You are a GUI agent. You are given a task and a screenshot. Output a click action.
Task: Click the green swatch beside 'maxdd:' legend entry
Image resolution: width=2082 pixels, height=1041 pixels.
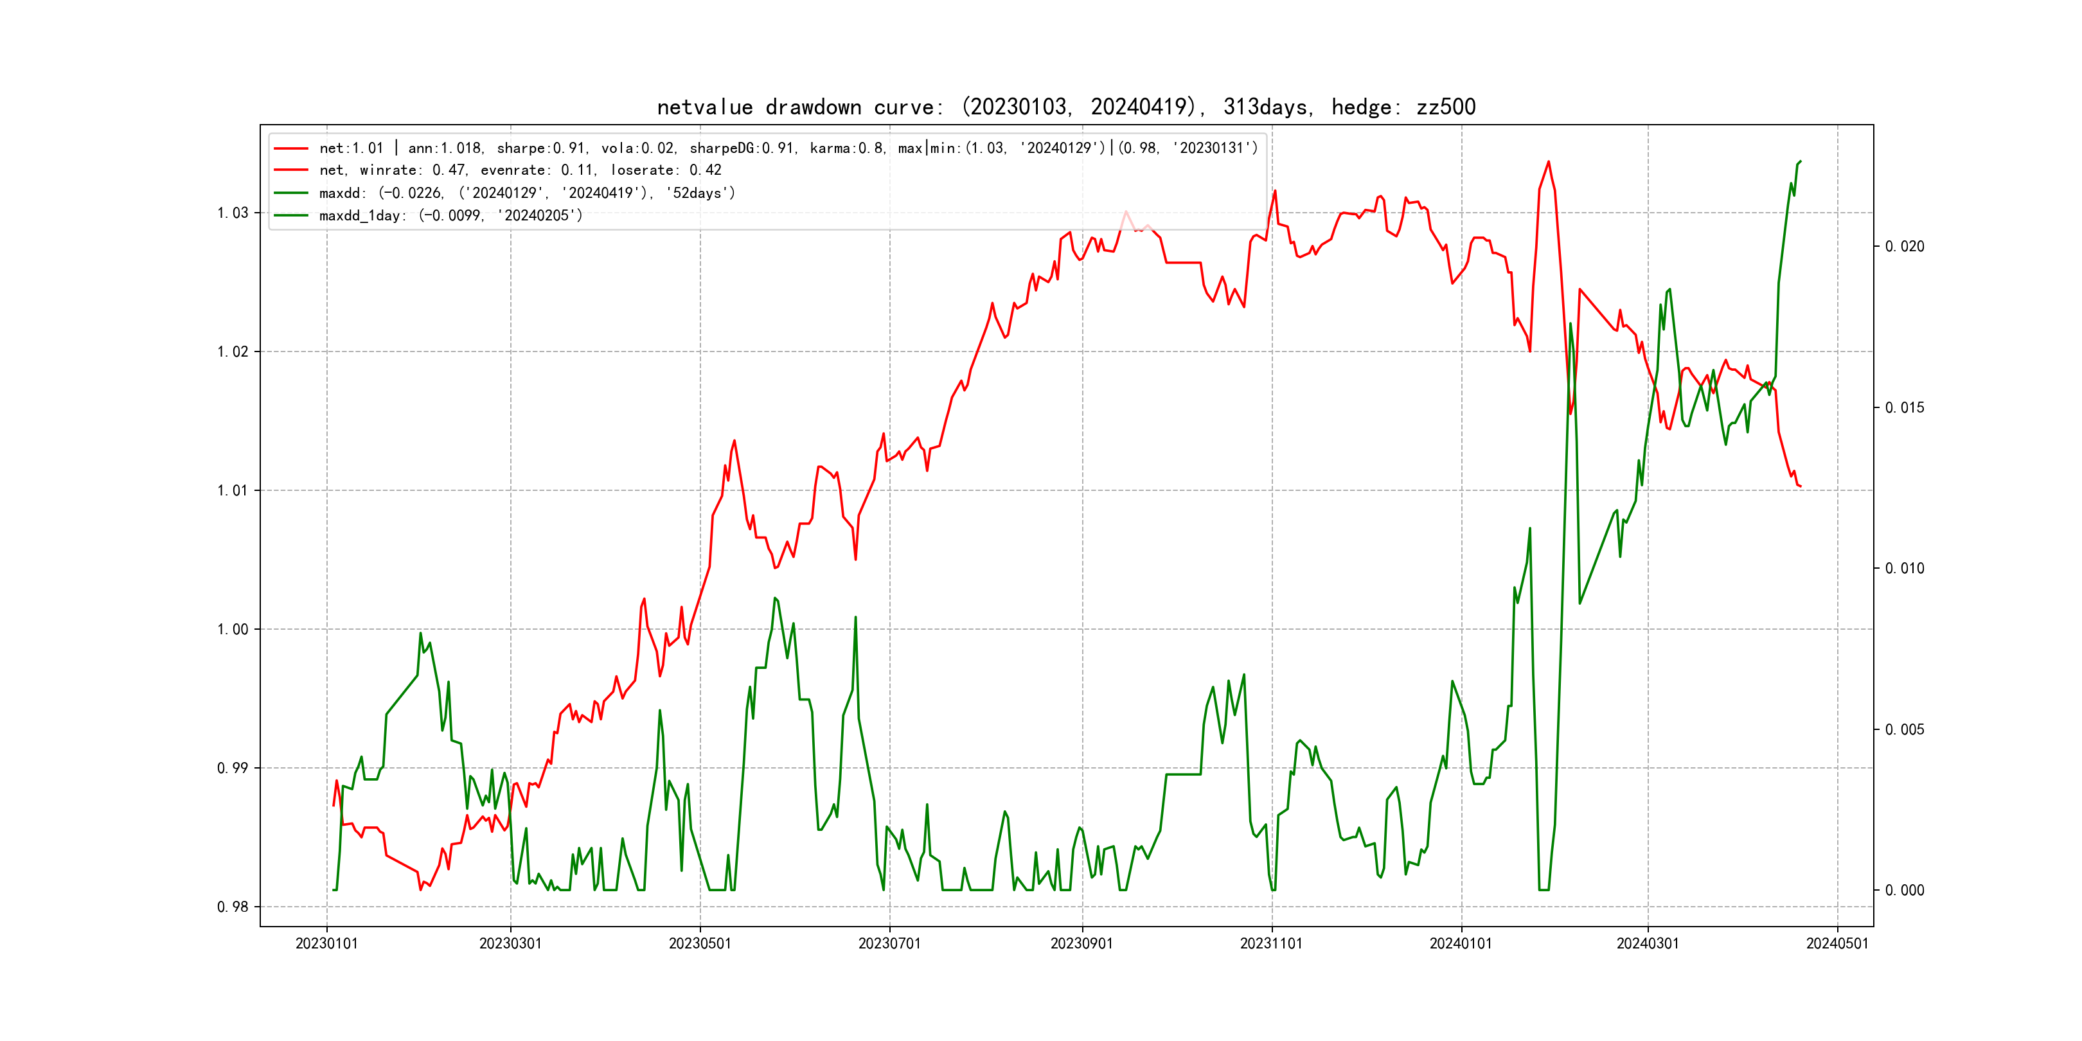click(291, 193)
